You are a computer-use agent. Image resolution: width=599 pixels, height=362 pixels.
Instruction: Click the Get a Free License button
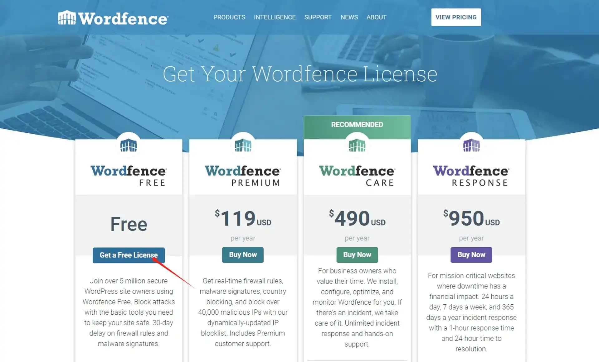[129, 255]
